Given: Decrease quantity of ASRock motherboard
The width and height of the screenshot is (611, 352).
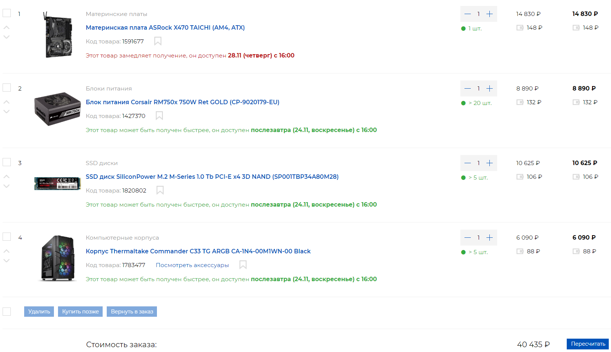Looking at the screenshot, I should pos(467,14).
